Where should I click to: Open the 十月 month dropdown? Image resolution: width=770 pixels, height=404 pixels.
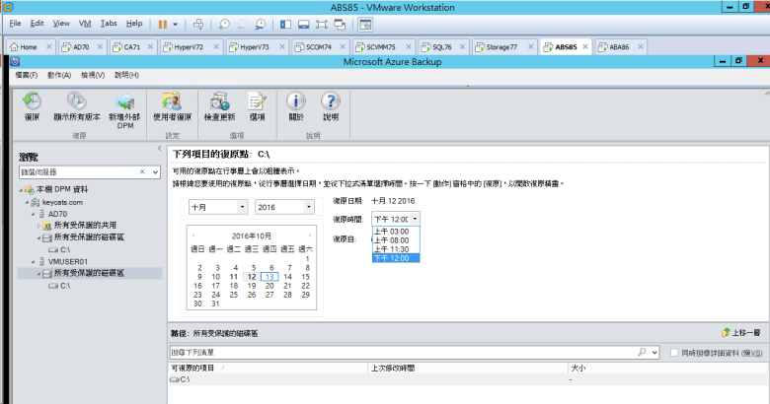216,207
